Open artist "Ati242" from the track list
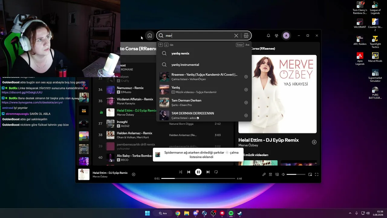Screen dimensions: 387x218 point(125,126)
